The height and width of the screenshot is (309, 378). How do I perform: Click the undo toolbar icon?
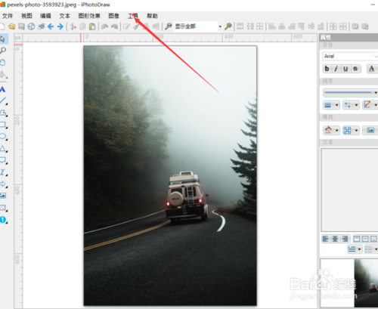(104, 26)
